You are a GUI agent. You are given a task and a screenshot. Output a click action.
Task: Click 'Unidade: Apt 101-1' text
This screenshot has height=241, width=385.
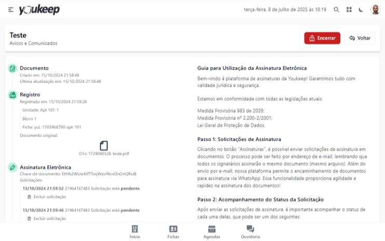(x=40, y=110)
